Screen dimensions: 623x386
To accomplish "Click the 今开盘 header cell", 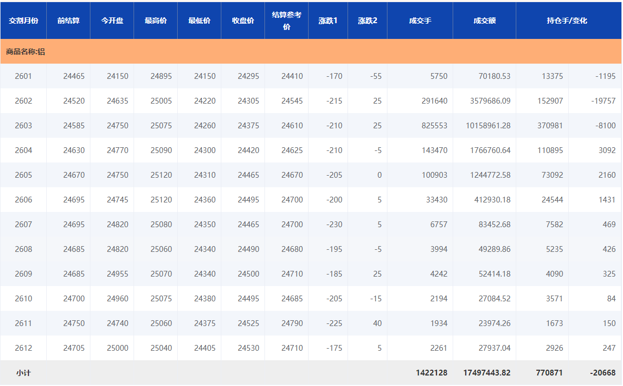I will (112, 21).
